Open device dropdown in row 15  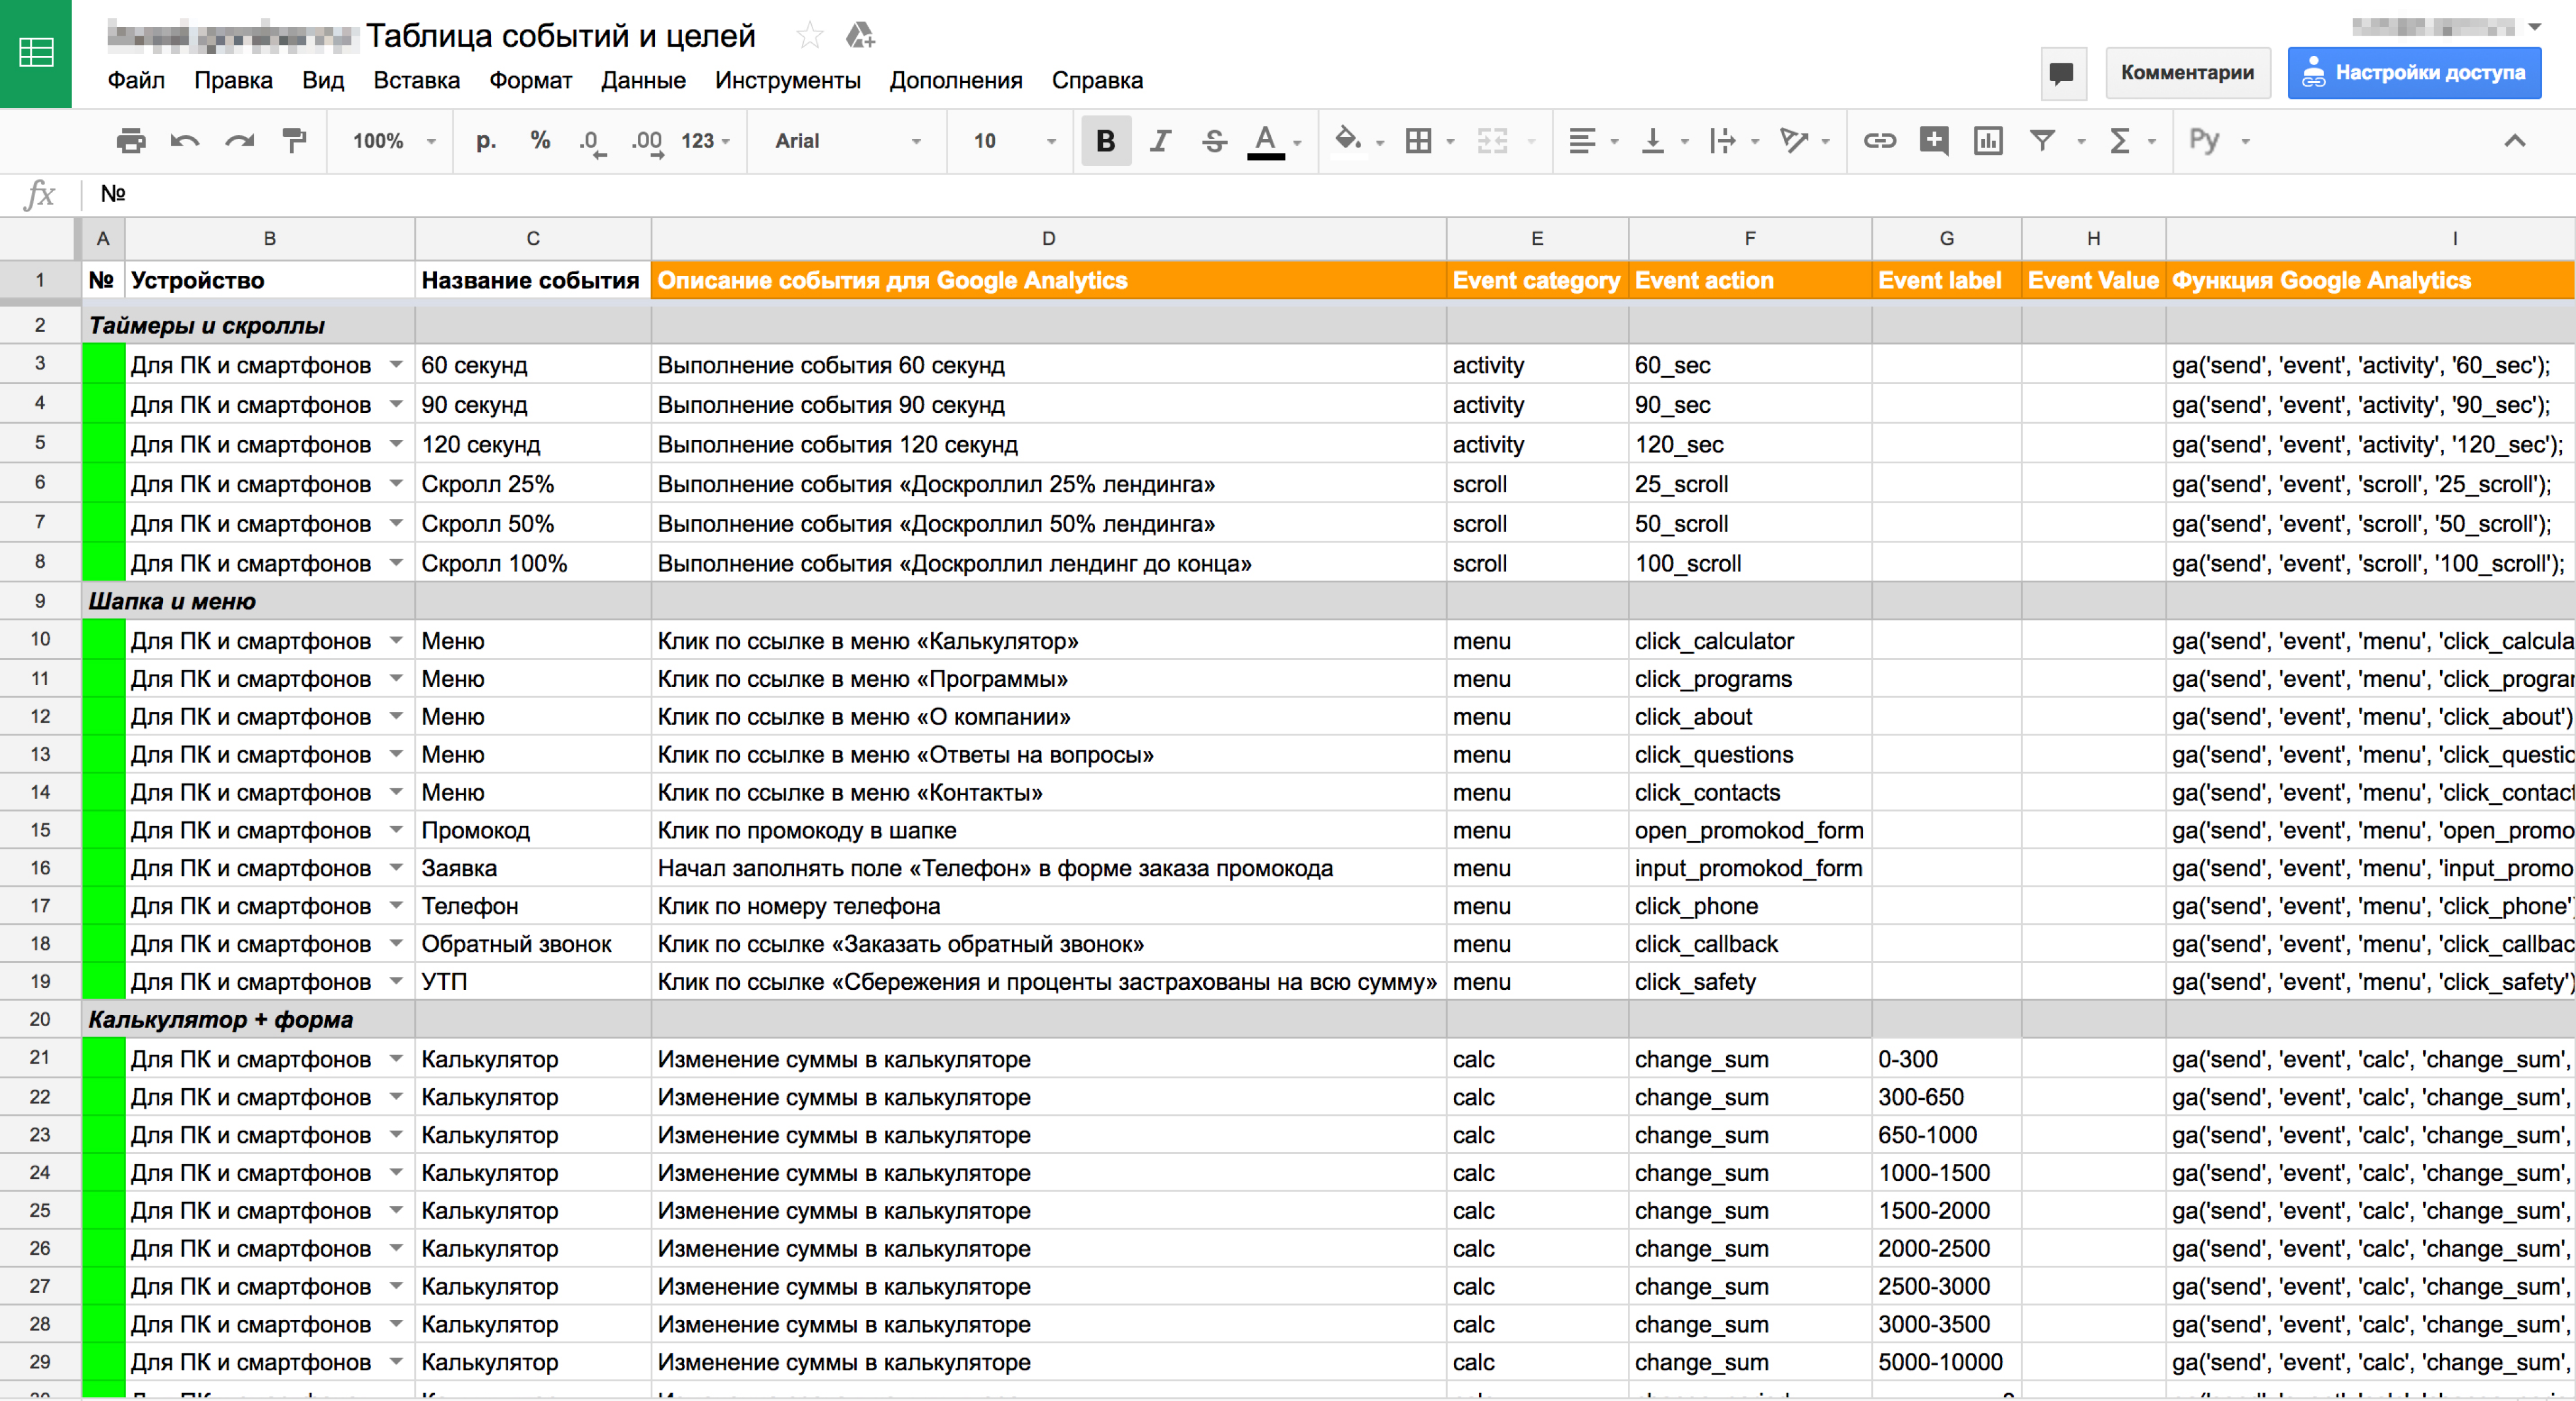[396, 830]
